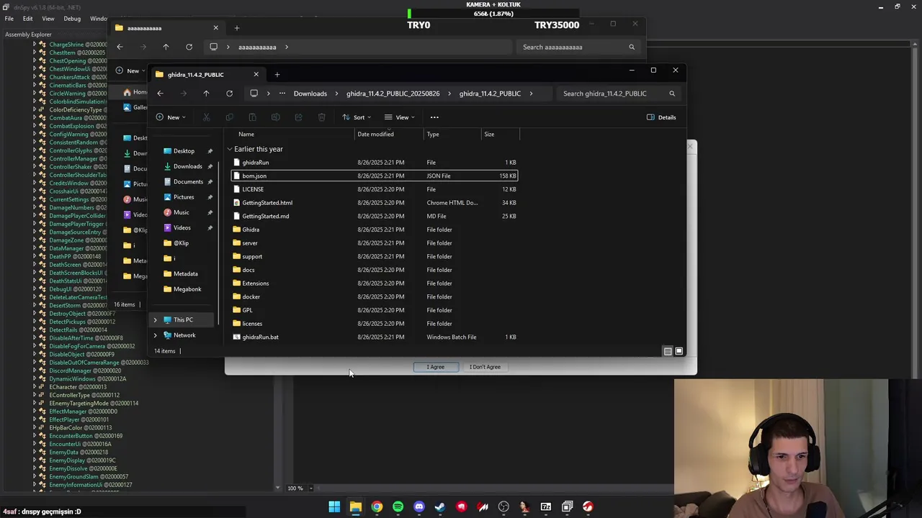The height and width of the screenshot is (518, 922).
Task: Navigate to Downloads in the breadcrumb path
Action: tap(310, 94)
